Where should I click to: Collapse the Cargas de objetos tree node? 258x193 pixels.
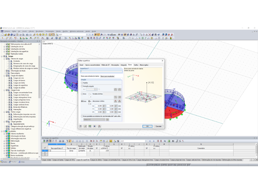(4, 76)
